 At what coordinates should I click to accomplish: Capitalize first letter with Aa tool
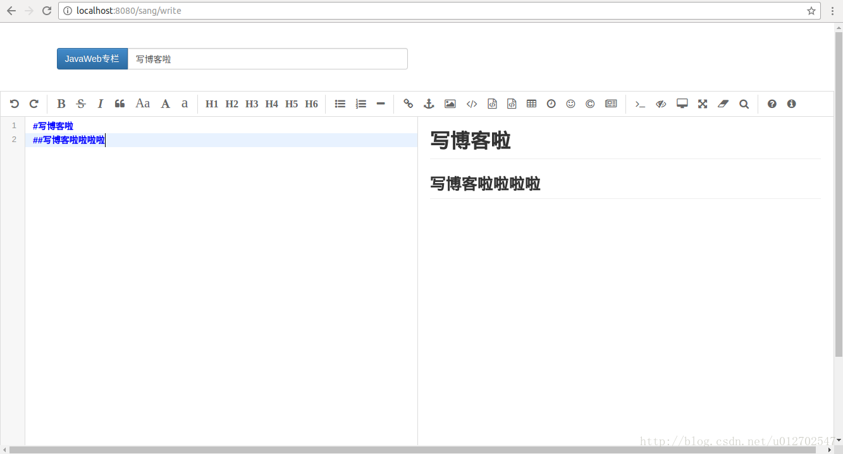(143, 104)
